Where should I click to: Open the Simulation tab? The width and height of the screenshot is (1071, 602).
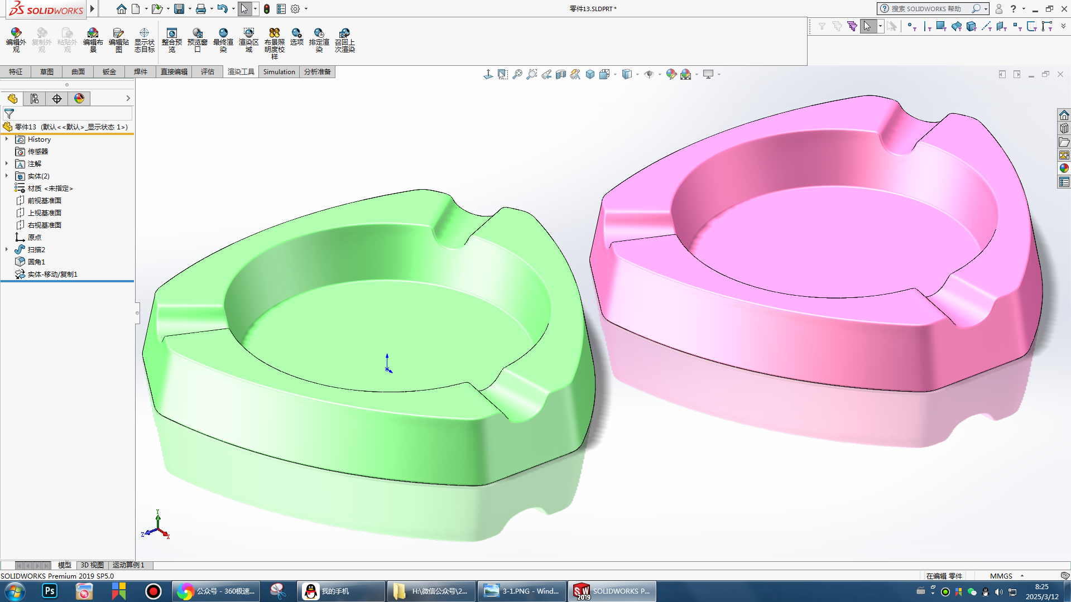pos(279,71)
